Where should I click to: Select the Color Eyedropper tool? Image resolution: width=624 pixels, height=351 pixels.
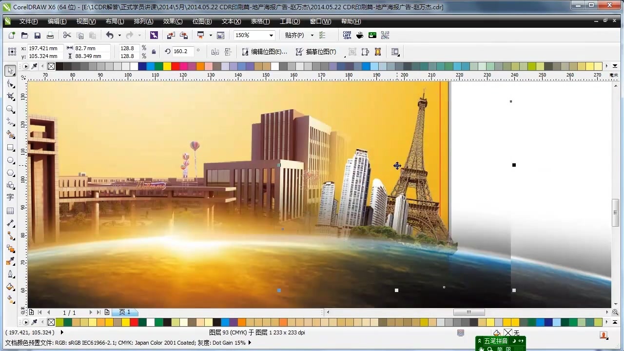[10, 261]
